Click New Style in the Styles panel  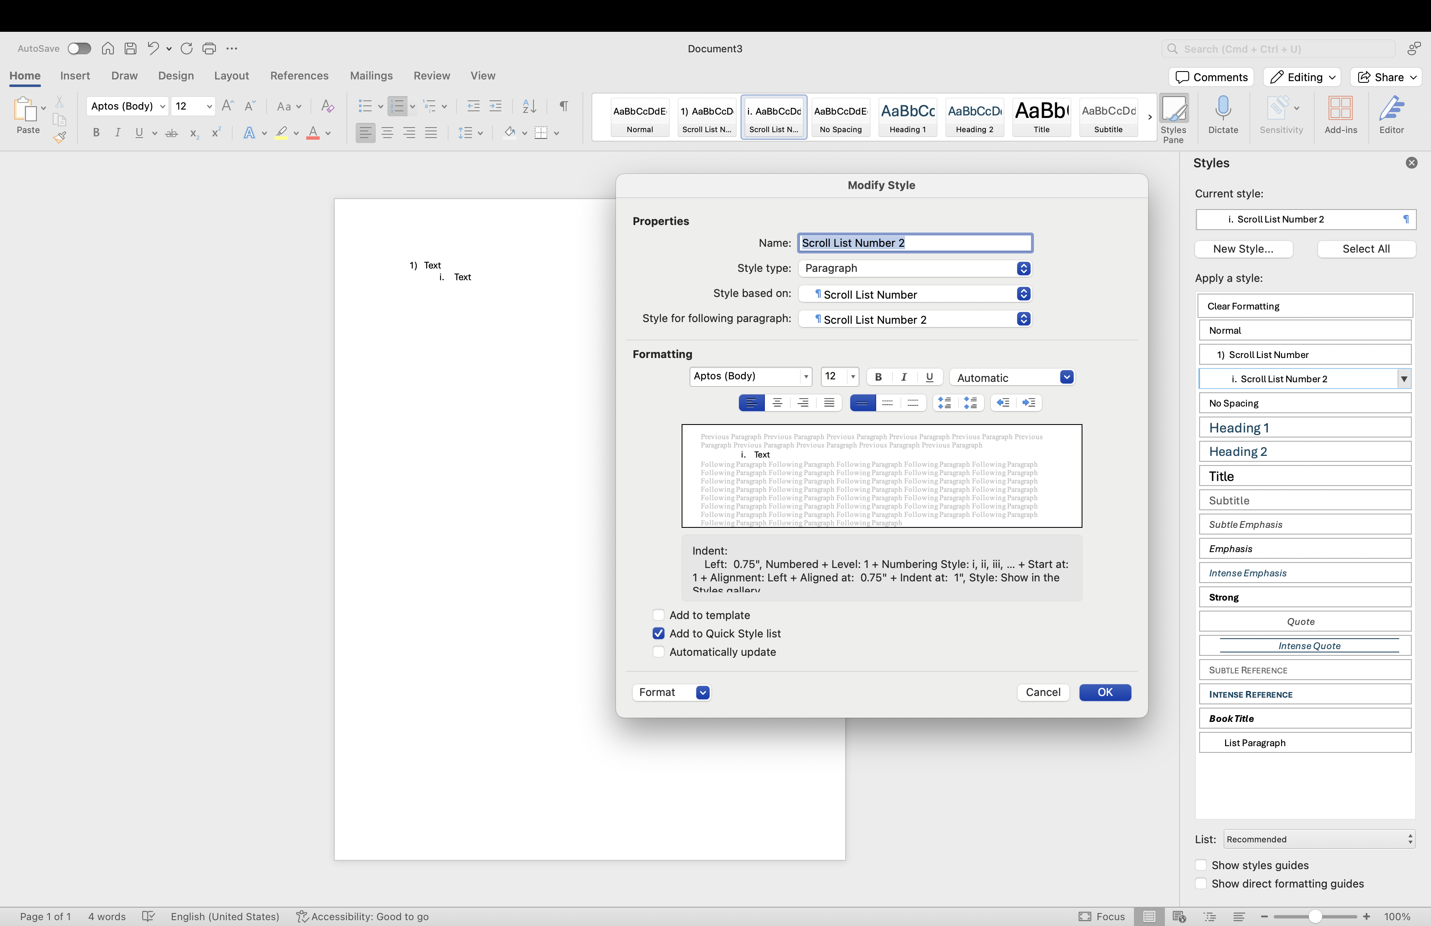click(x=1244, y=249)
